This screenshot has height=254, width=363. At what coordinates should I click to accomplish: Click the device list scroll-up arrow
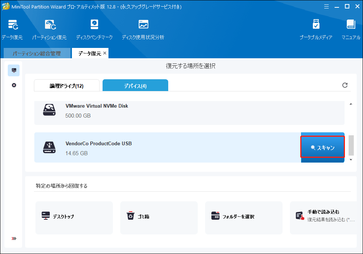click(351, 104)
